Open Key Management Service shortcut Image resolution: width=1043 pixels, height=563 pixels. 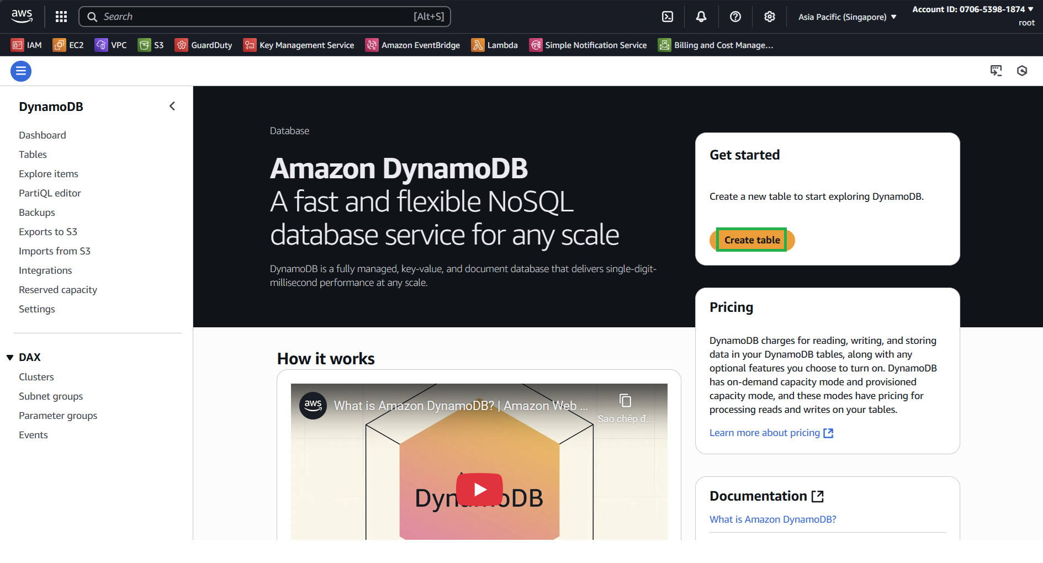299,45
